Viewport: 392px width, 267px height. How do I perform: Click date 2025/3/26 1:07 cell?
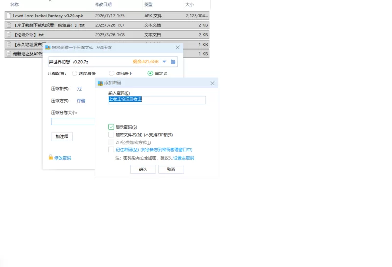coord(110,25)
